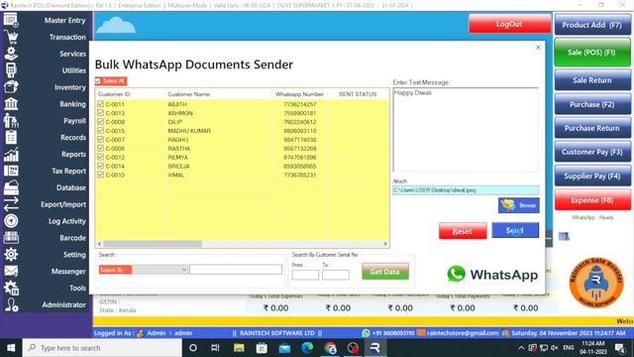Image resolution: width=634 pixels, height=357 pixels.
Task: Click Sale (POS) (F1) button
Action: pyautogui.click(x=592, y=53)
